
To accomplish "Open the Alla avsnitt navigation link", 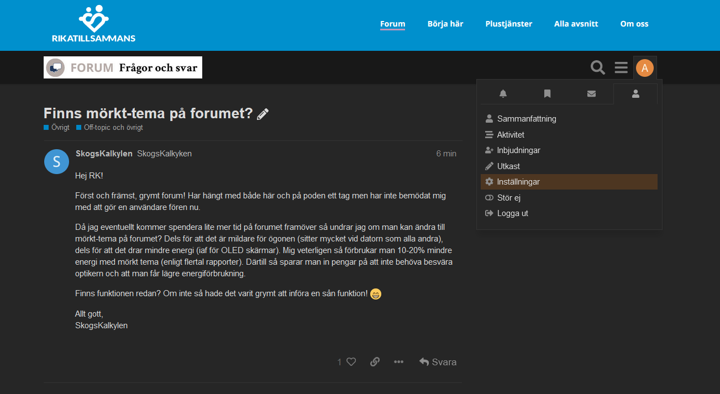I will pyautogui.click(x=576, y=24).
